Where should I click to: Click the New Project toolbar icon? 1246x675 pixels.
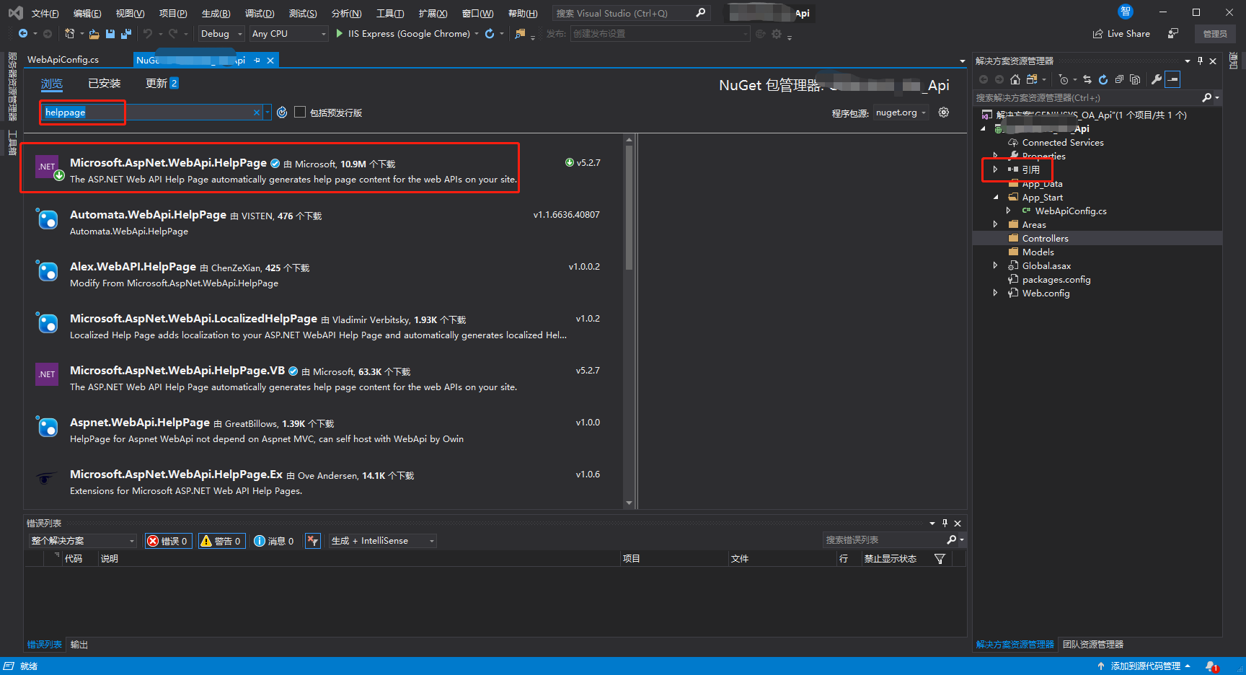point(69,34)
